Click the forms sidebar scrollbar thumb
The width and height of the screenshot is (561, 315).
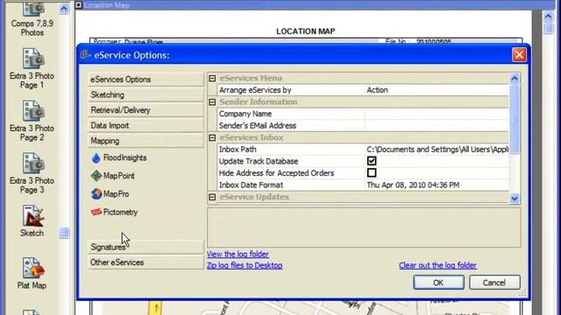64,233
